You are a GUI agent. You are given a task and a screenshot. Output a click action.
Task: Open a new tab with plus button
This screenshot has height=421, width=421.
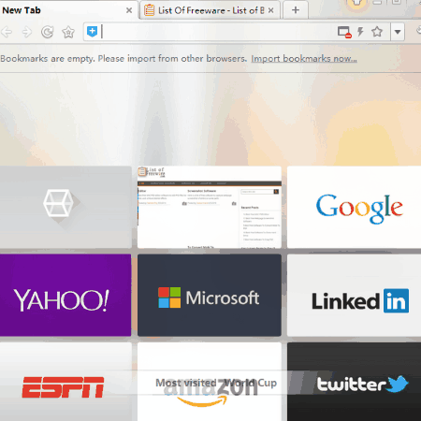point(296,10)
